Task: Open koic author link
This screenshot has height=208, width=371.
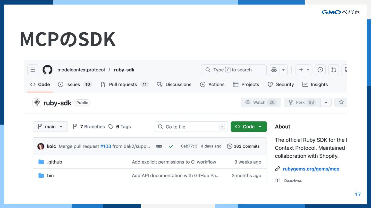Action: coord(51,146)
